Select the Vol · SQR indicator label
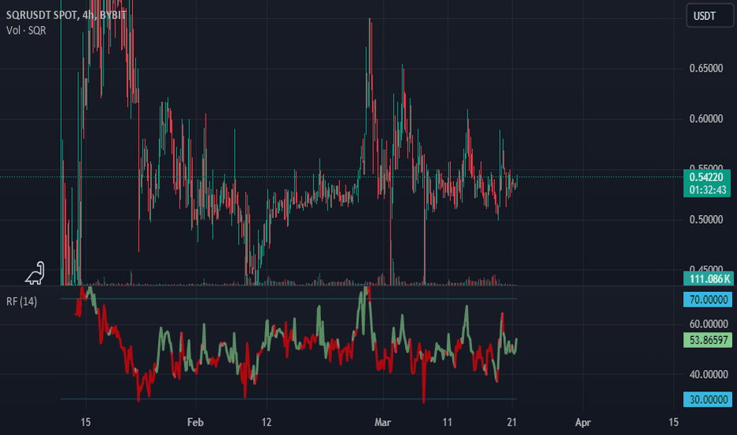The width and height of the screenshot is (737, 435). click(26, 31)
